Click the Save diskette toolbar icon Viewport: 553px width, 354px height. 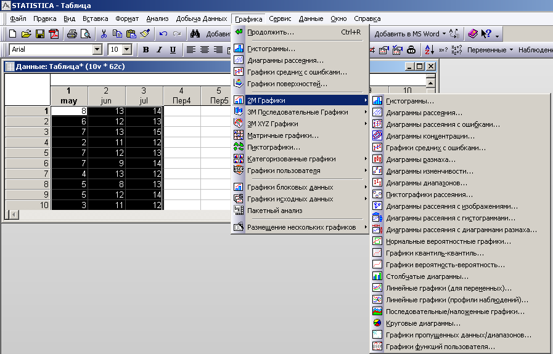click(40, 34)
